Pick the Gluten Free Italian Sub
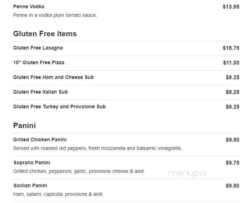Screen dimensions: 252x203 coord(41,92)
